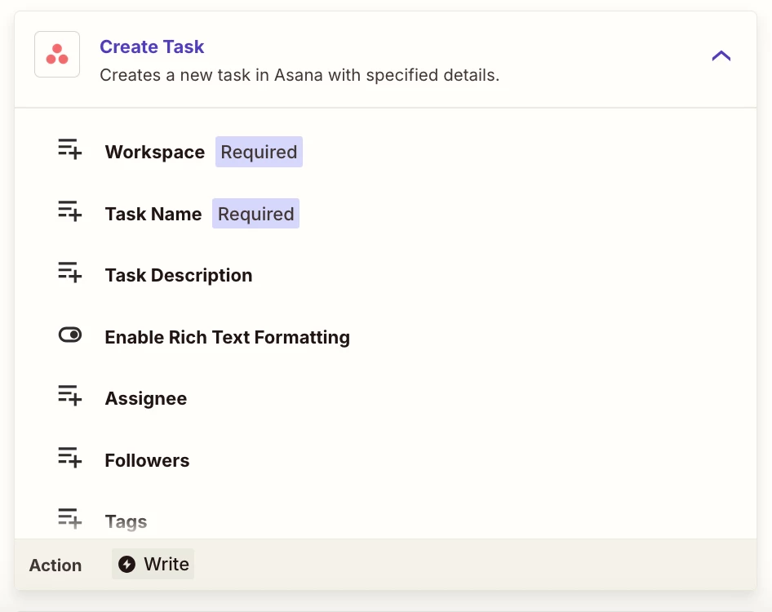This screenshot has width=772, height=612.
Task: Click the Task Name field list-plus icon
Action: [69, 211]
